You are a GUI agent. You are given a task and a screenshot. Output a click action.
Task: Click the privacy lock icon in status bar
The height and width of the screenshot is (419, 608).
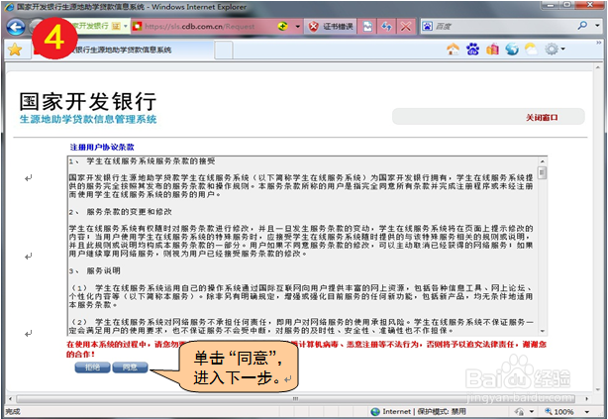[x=520, y=412]
